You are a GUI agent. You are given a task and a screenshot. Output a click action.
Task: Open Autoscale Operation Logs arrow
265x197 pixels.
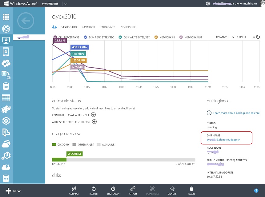pos(94,122)
